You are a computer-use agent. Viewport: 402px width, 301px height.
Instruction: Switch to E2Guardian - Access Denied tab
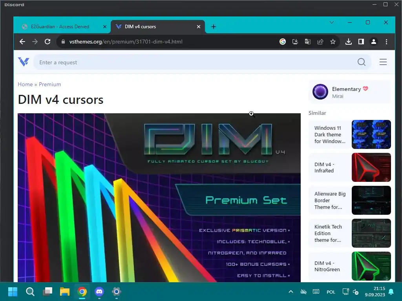click(60, 27)
